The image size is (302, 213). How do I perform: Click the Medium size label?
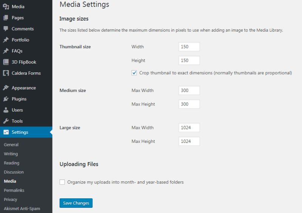click(73, 90)
